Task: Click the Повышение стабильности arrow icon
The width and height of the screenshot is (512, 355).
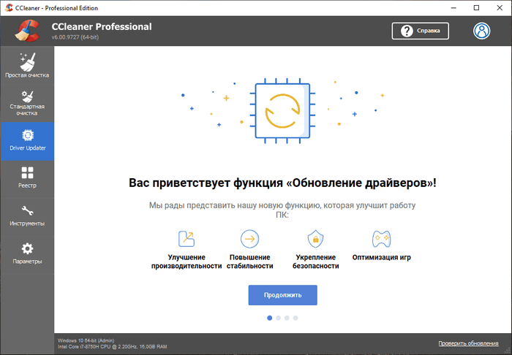Action: 250,239
